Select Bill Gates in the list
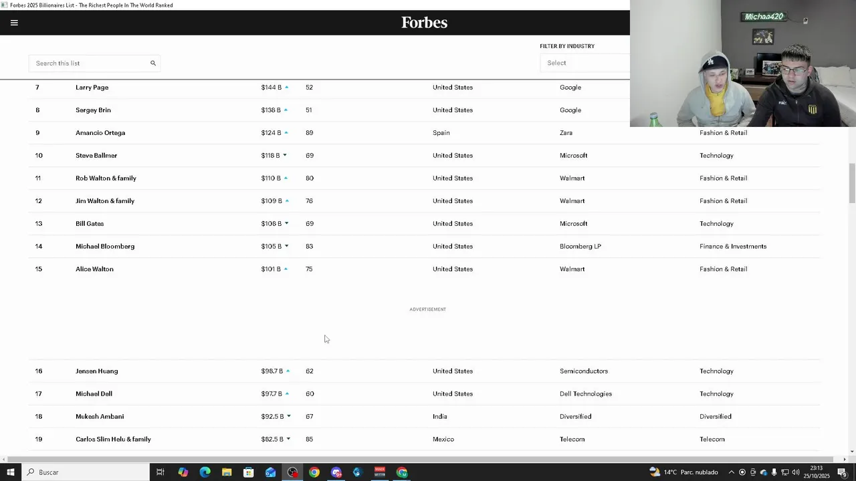The image size is (856, 481). [x=90, y=224]
